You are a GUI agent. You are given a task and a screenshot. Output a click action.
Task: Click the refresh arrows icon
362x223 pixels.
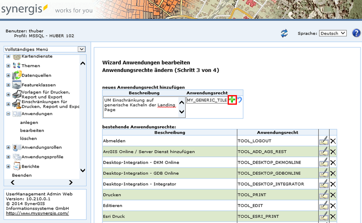tap(284, 33)
